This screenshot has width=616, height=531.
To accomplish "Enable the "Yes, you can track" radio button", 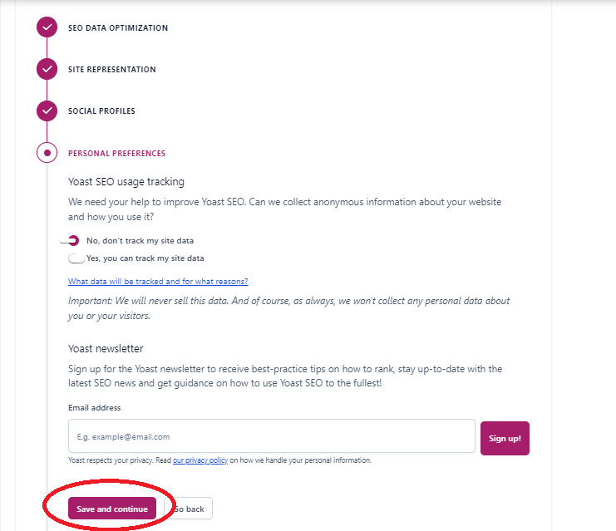I will point(76,258).
